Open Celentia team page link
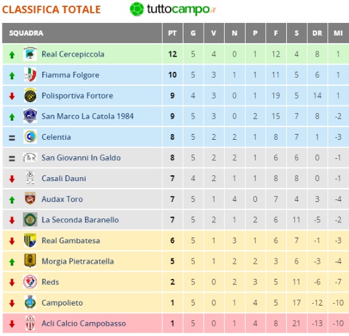Viewport: 349px width, 336px height. pos(56,137)
